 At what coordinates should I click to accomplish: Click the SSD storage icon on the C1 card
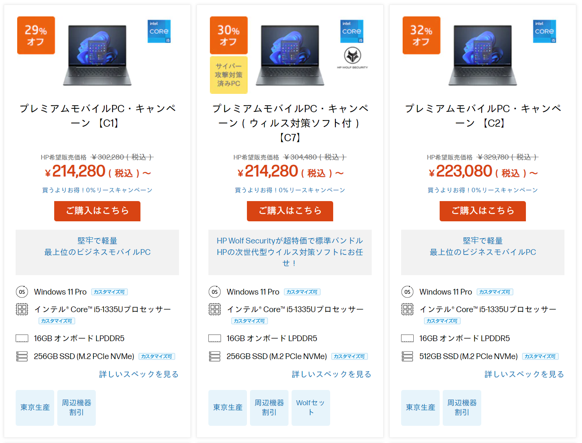[x=22, y=356]
